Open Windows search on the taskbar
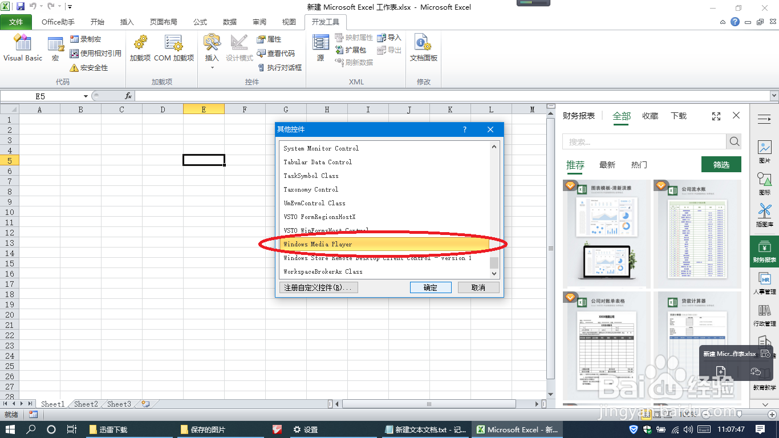 [31, 429]
